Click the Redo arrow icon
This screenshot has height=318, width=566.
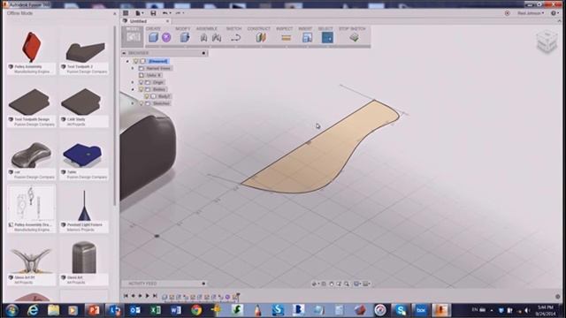178,13
